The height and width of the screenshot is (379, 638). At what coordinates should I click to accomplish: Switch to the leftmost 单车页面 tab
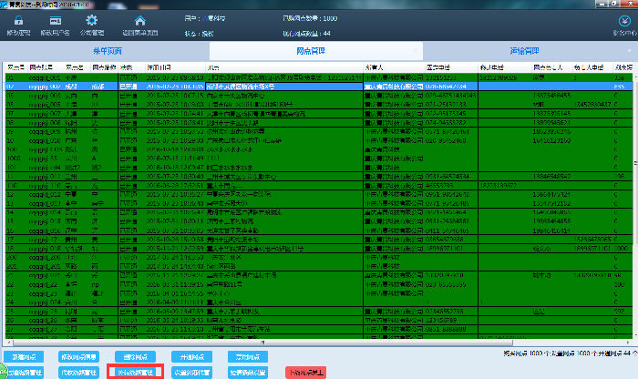107,52
